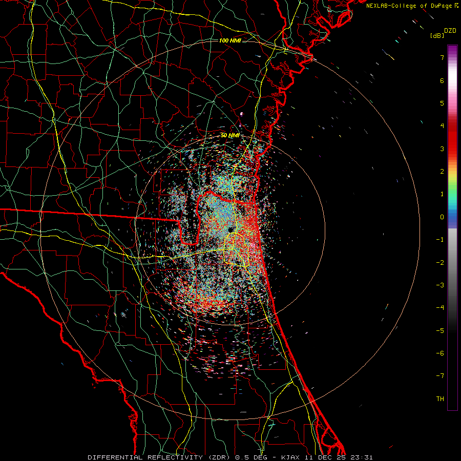Image resolution: width=461 pixels, height=461 pixels.
Task: Click the legend value "7"
Action: point(442,57)
